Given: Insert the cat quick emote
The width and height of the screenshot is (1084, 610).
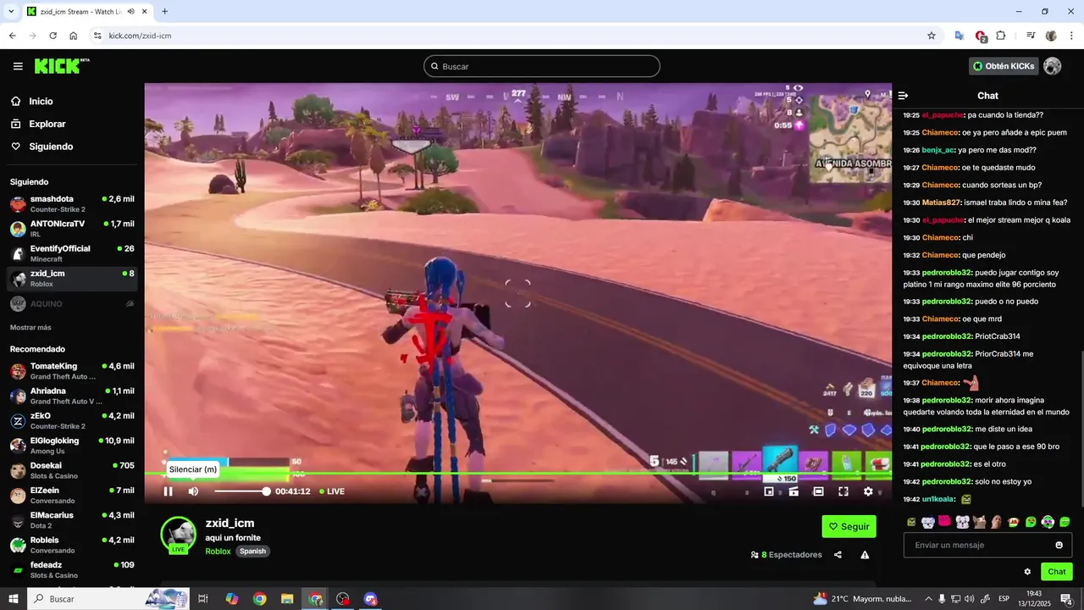Looking at the screenshot, I should (979, 522).
